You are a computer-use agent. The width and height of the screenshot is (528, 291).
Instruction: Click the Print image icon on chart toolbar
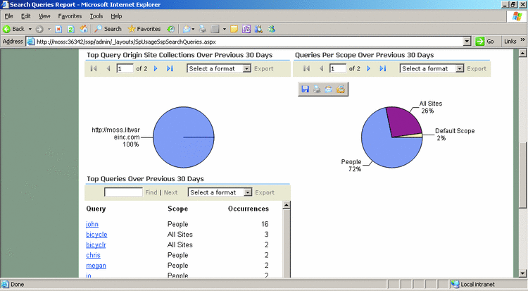[317, 89]
